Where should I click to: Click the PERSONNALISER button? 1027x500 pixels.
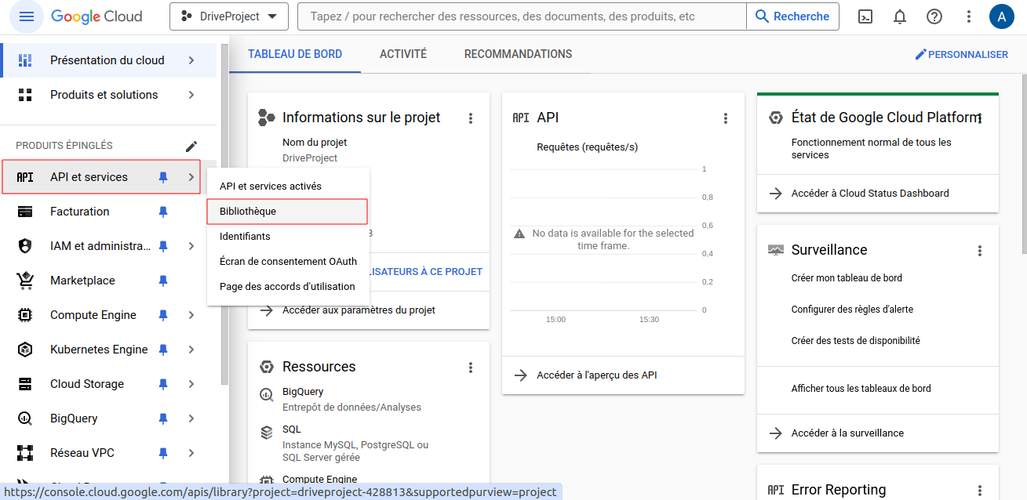pos(962,54)
